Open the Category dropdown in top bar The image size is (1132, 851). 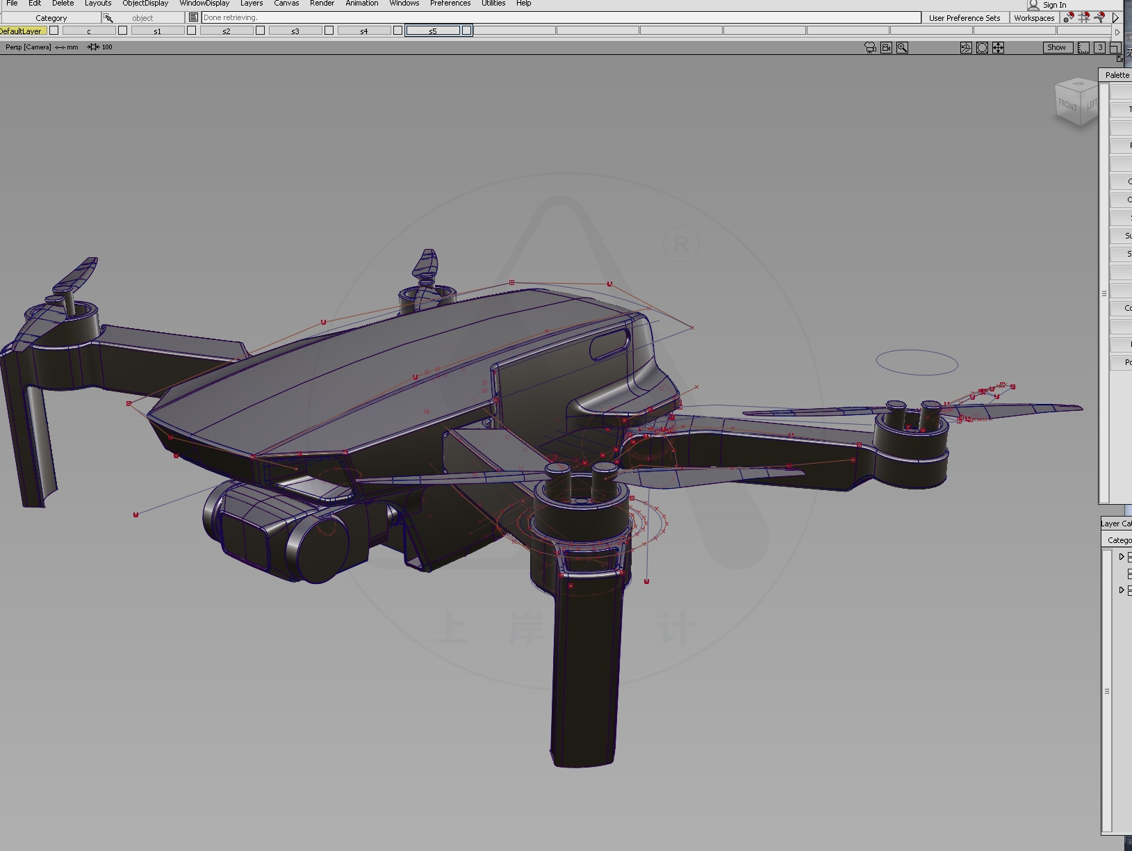click(x=51, y=17)
